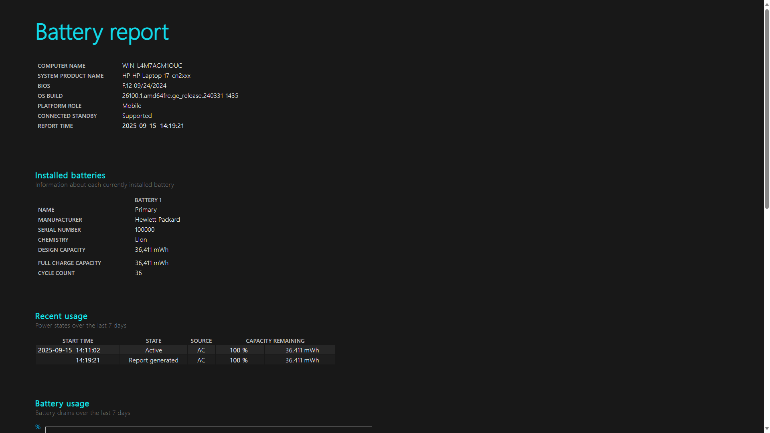Viewport: 770px width, 433px height.
Task: Click the scrollbar down arrow
Action: 766,429
